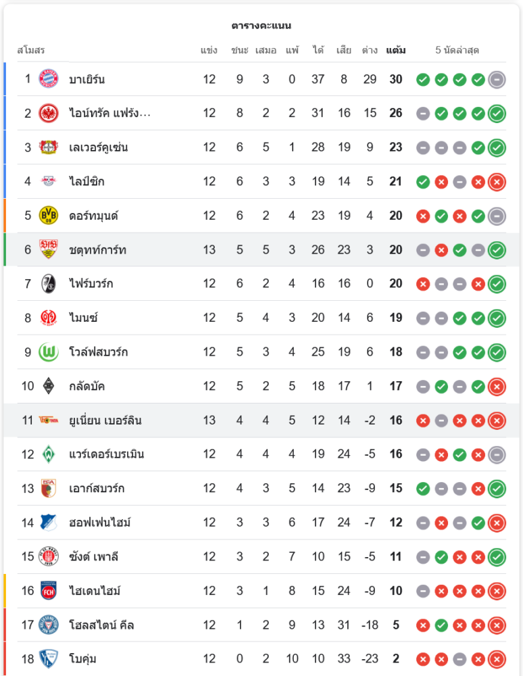
Task: Click the 5 นัดล่าสุด column header
Action: point(457,51)
